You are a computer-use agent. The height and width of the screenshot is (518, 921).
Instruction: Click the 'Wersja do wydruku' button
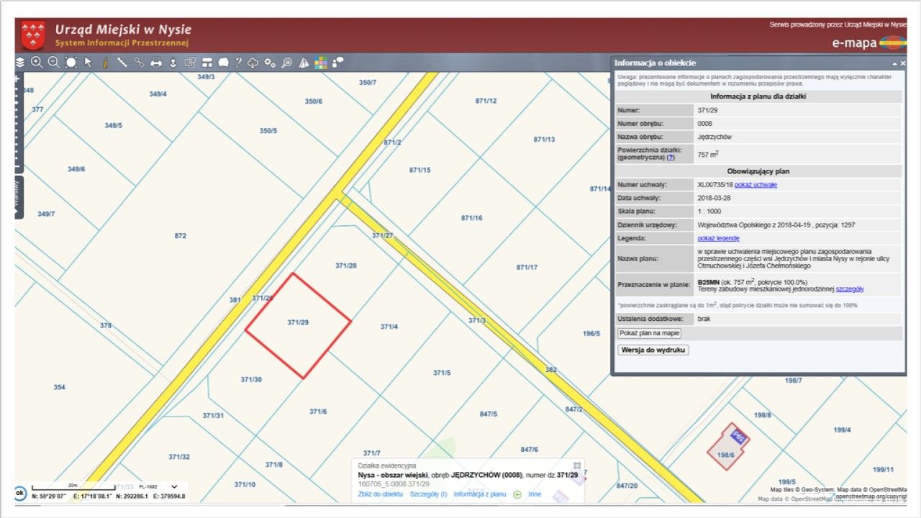653,350
